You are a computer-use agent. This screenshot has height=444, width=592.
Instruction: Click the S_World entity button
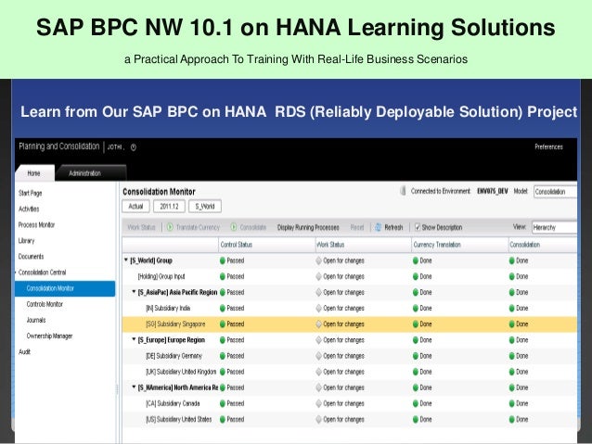pyautogui.click(x=205, y=207)
